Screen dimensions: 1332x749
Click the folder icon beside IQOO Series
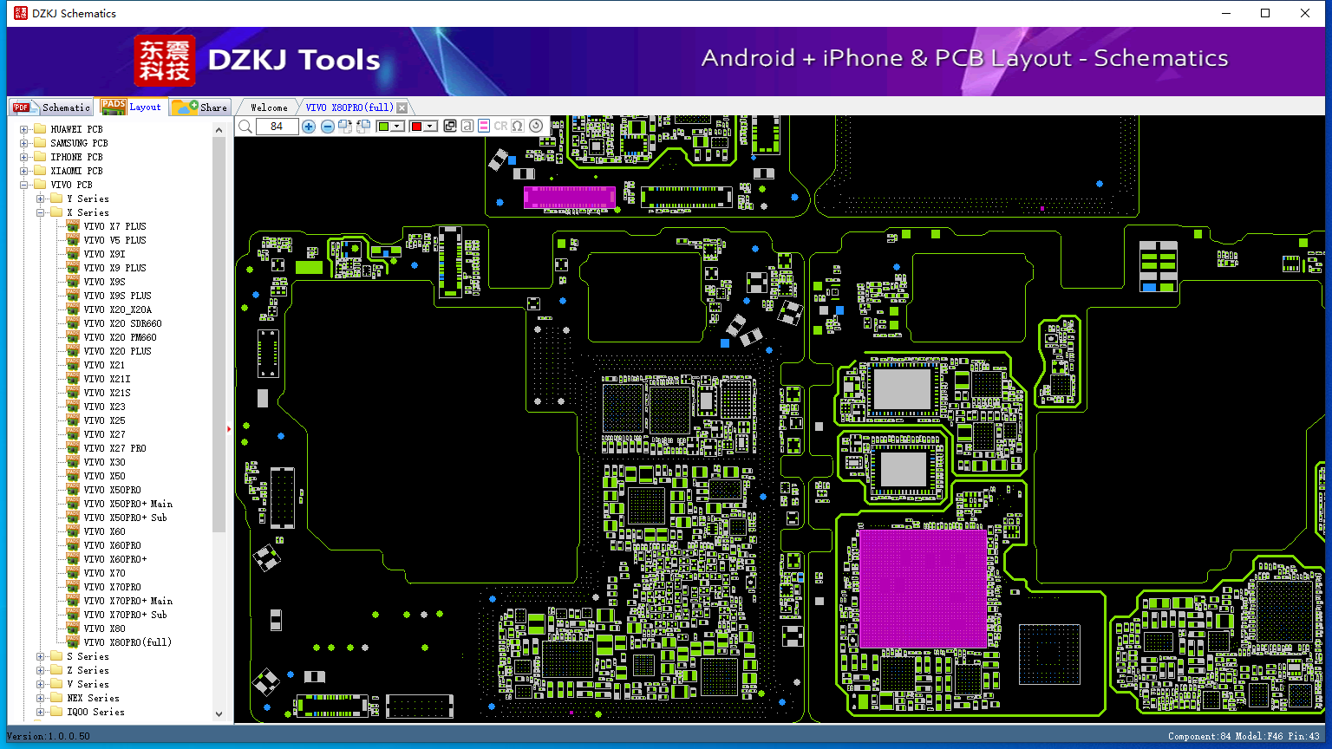[56, 712]
